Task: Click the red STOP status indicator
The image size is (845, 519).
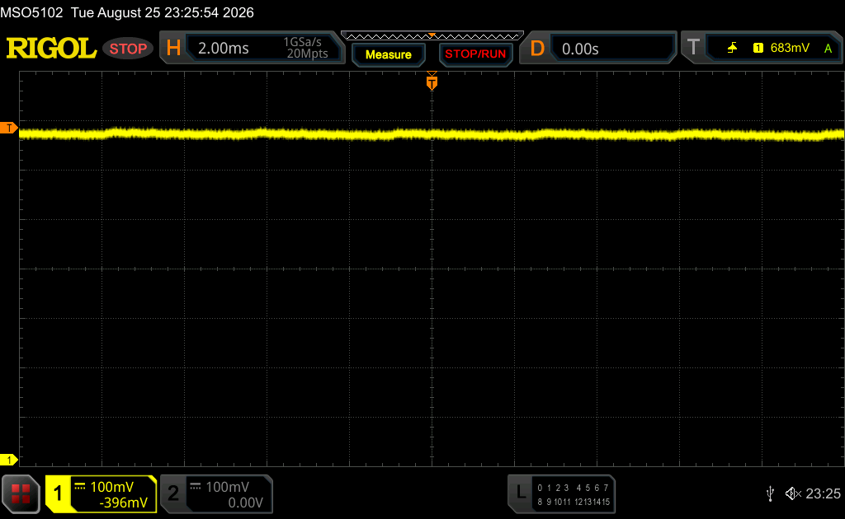Action: (x=128, y=49)
